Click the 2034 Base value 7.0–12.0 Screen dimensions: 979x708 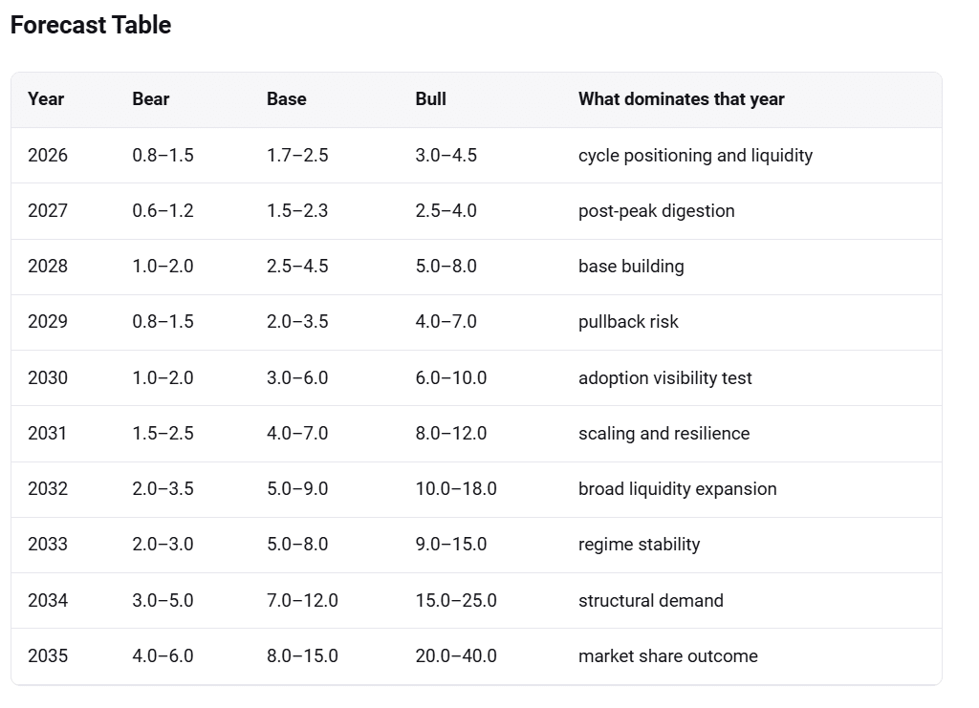pyautogui.click(x=302, y=601)
